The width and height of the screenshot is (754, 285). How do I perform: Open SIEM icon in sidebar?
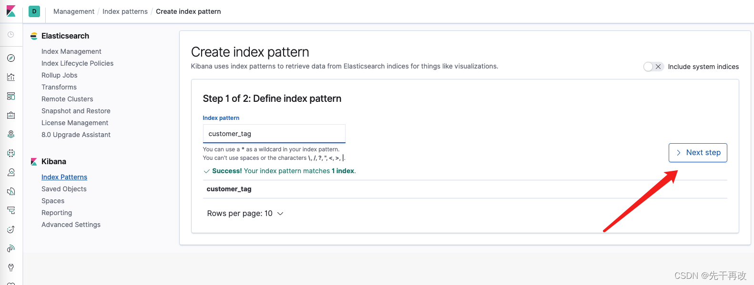pos(11,248)
